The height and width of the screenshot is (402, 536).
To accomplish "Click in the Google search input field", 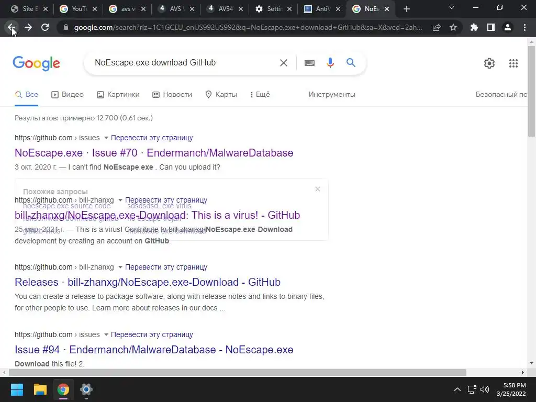I will click(x=185, y=63).
